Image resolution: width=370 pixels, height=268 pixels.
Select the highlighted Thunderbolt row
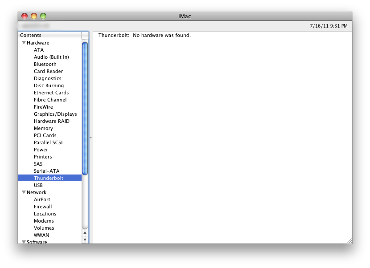pyautogui.click(x=50, y=178)
